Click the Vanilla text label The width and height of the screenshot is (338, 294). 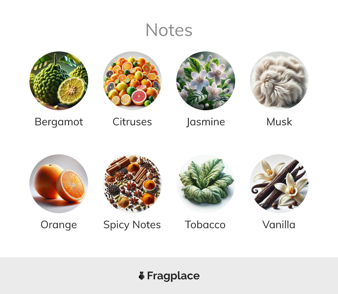pyautogui.click(x=279, y=225)
